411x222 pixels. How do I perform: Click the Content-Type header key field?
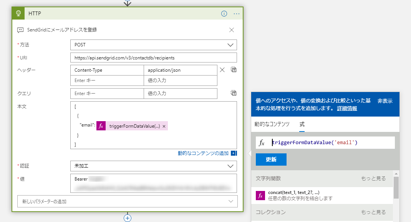(x=107, y=70)
